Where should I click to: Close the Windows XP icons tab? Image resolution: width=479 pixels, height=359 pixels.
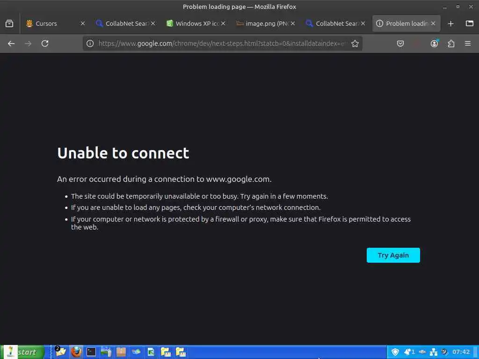tap(223, 23)
